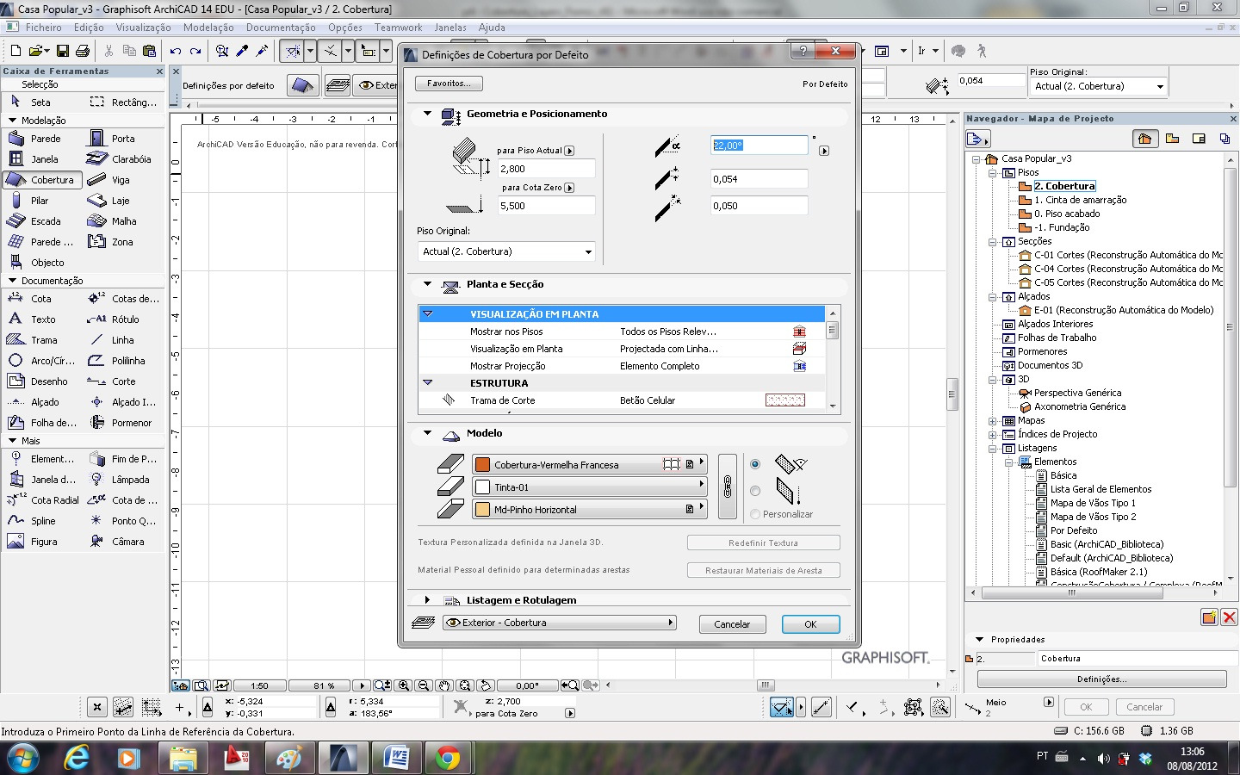The image size is (1240, 775).
Task: Open the Modelação menu
Action: [x=208, y=28]
